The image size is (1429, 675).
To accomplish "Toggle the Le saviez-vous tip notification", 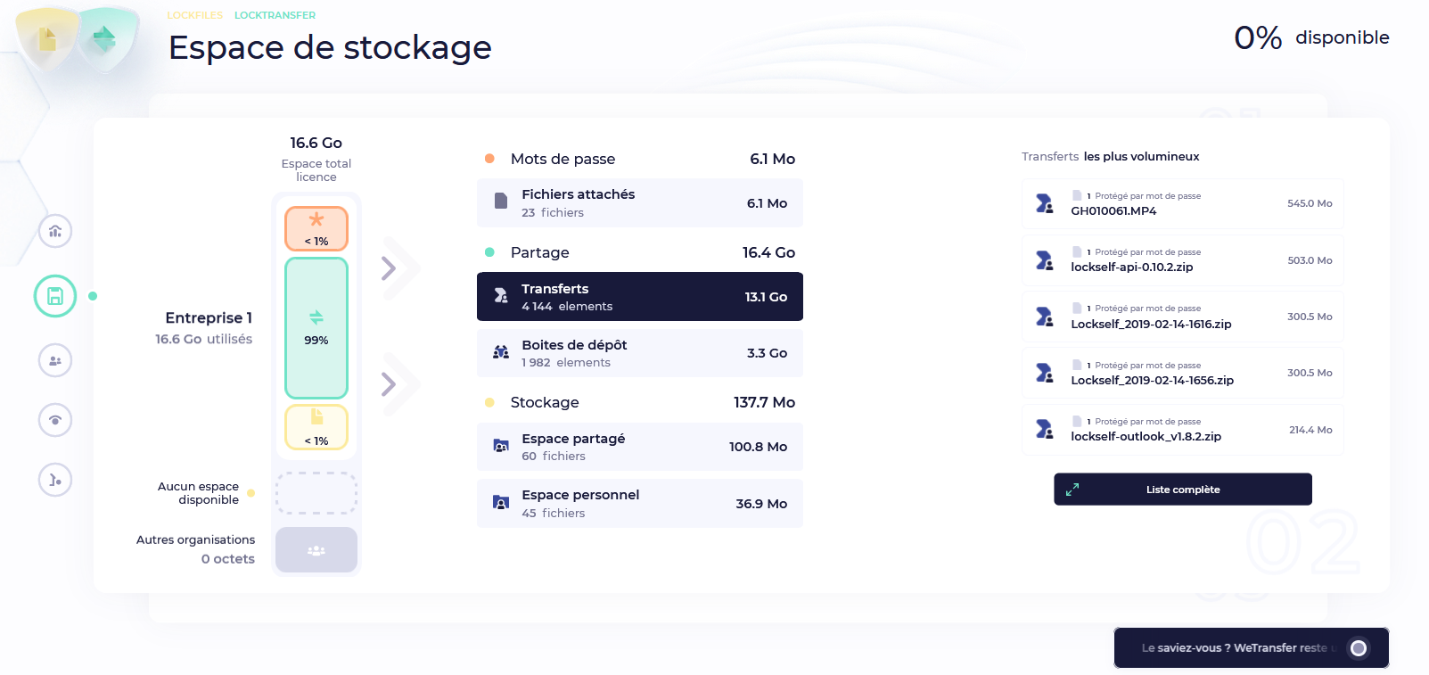I will (1358, 648).
